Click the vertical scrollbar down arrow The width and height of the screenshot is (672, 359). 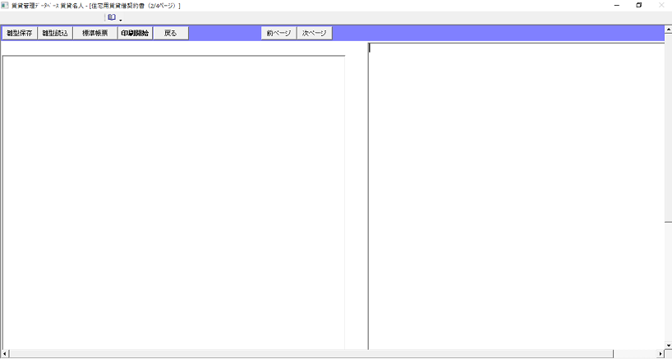coord(668,345)
